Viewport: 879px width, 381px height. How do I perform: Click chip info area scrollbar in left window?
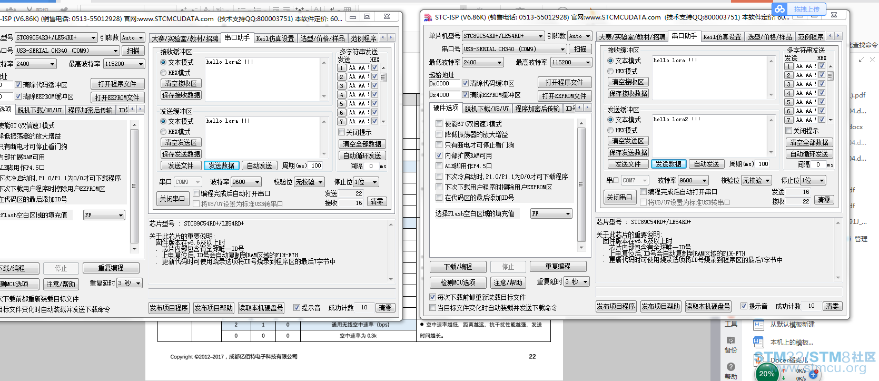[391, 251]
